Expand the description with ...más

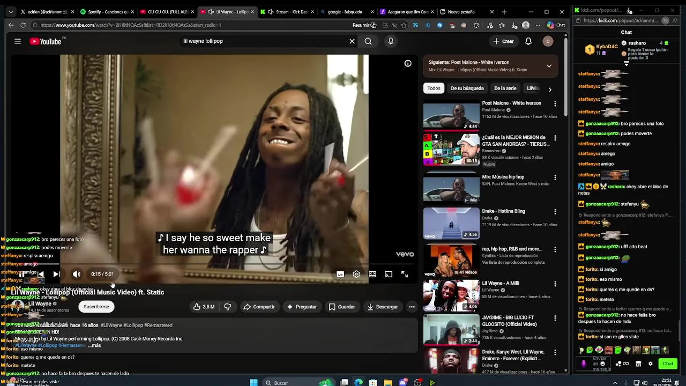(x=94, y=346)
